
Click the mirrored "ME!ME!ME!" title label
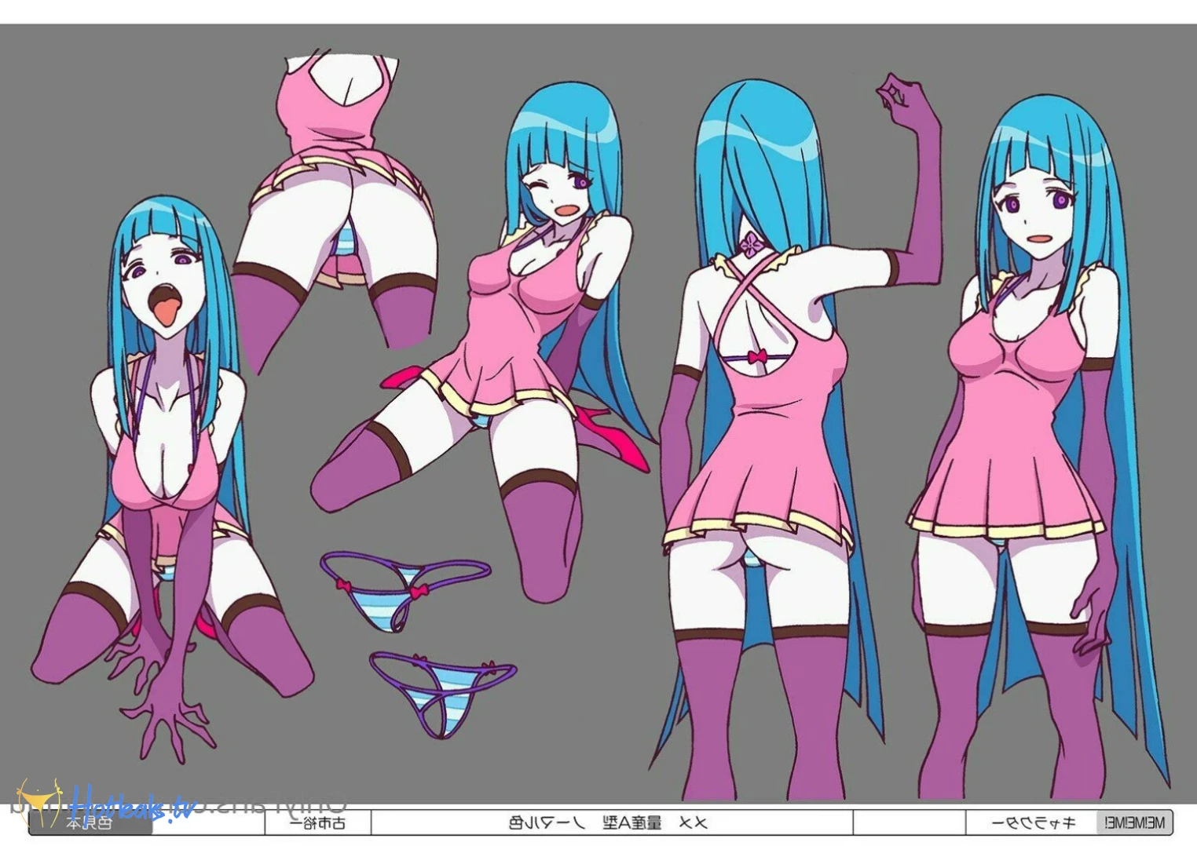point(1135,822)
